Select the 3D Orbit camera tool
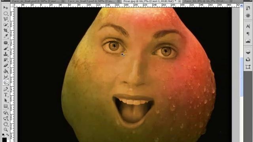The height and width of the screenshot is (142, 253). point(6,118)
